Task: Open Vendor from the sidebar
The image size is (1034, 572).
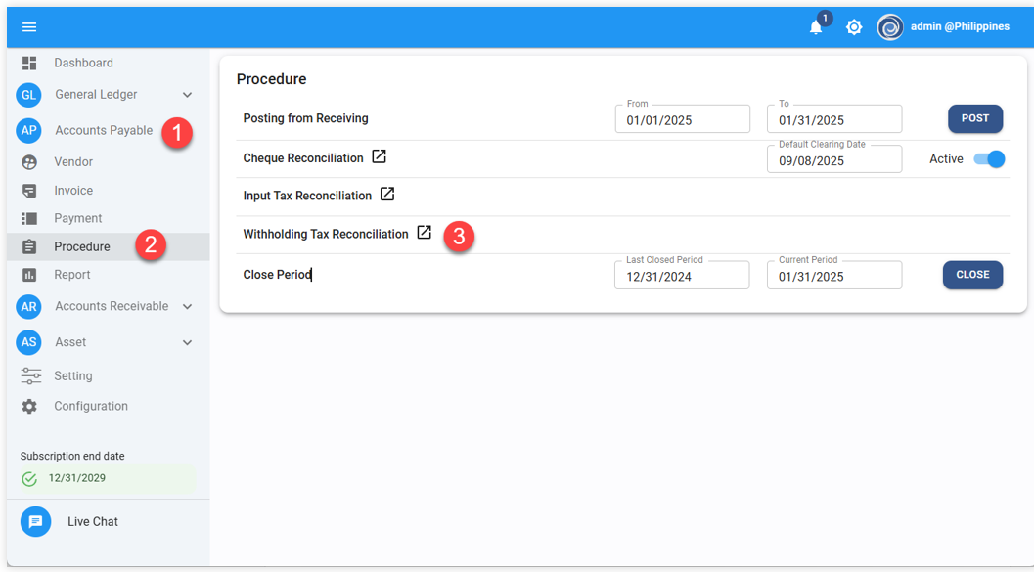Action: tap(73, 162)
